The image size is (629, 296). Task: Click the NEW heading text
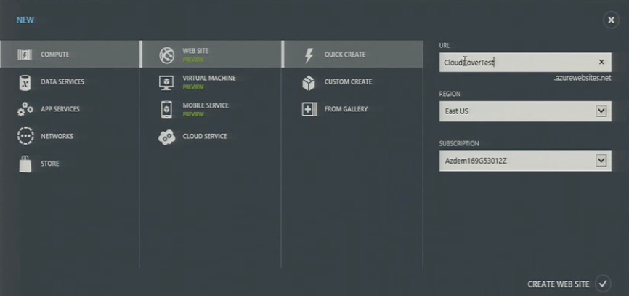click(25, 20)
